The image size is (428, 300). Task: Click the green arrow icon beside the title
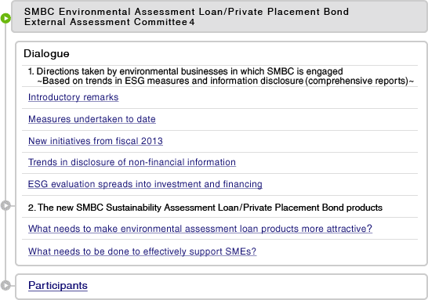[5, 18]
